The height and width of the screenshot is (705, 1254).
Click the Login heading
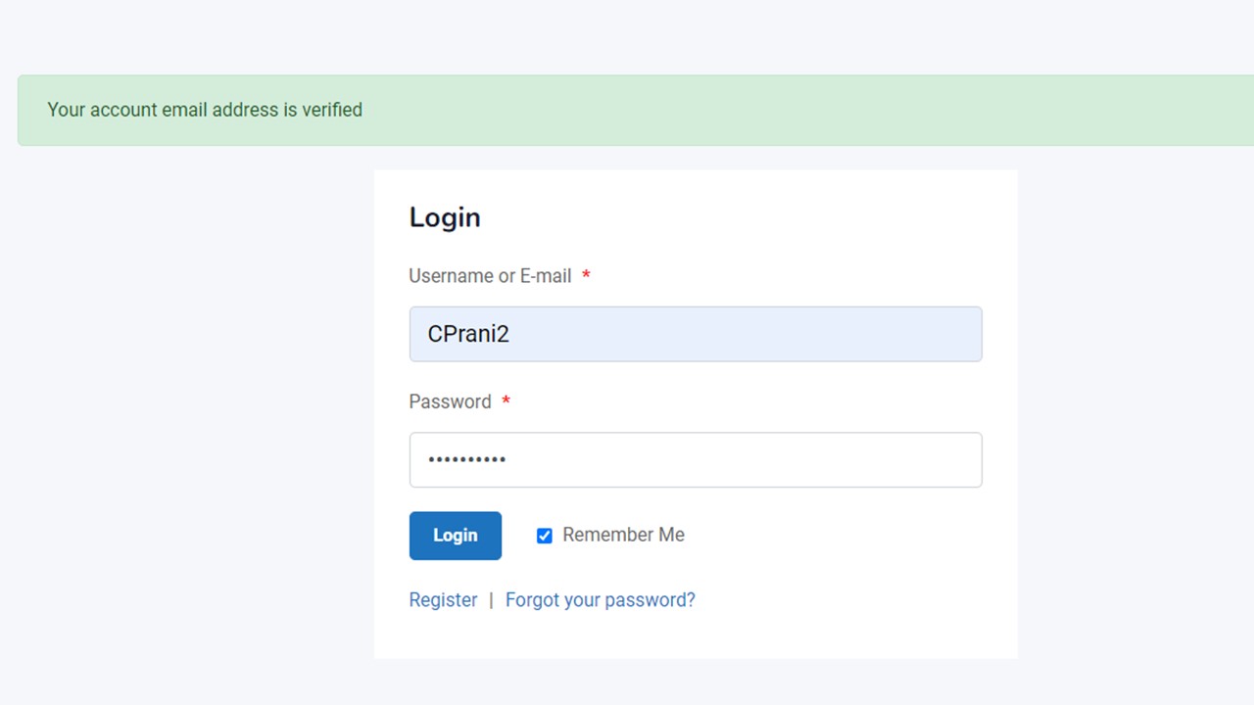click(x=445, y=217)
